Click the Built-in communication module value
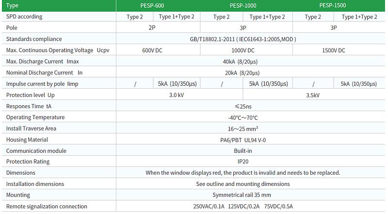Viewport: 388px width, 214px height. 242,151
